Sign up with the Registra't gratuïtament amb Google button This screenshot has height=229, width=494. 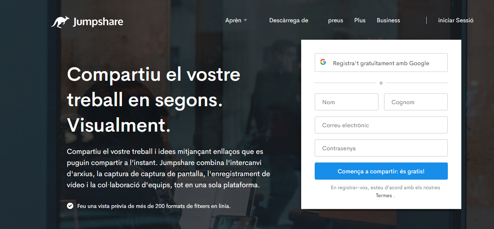(381, 62)
